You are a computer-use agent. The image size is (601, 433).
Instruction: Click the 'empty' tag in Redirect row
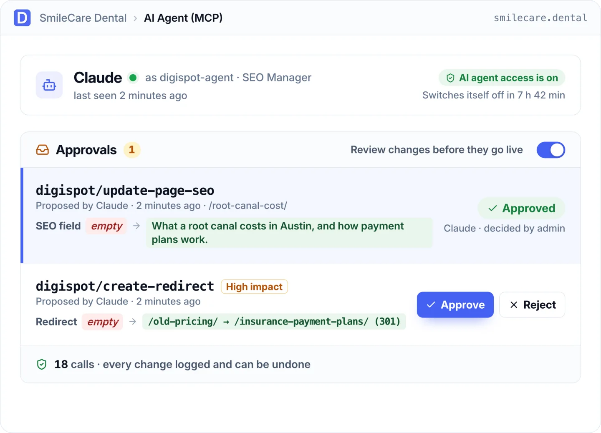[103, 322]
